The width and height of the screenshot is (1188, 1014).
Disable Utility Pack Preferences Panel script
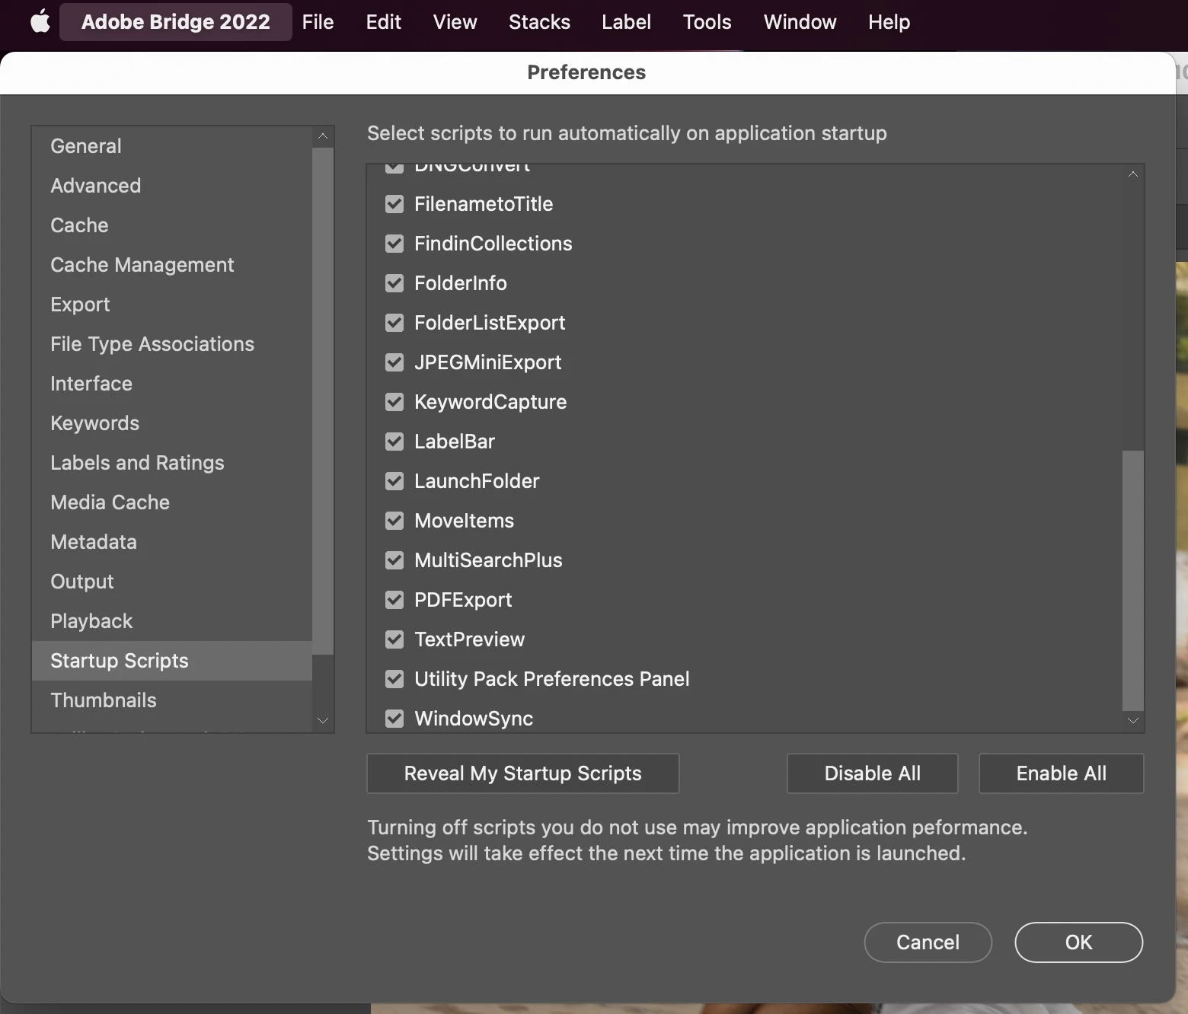coord(394,679)
